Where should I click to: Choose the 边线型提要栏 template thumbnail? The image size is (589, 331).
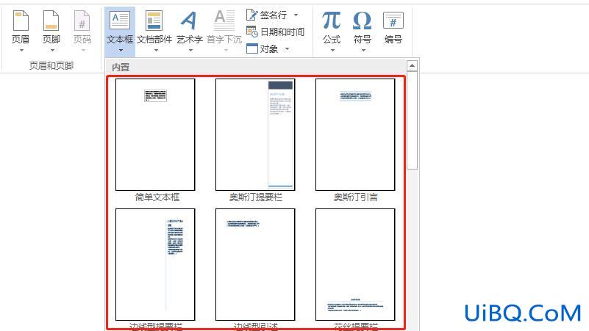point(155,265)
